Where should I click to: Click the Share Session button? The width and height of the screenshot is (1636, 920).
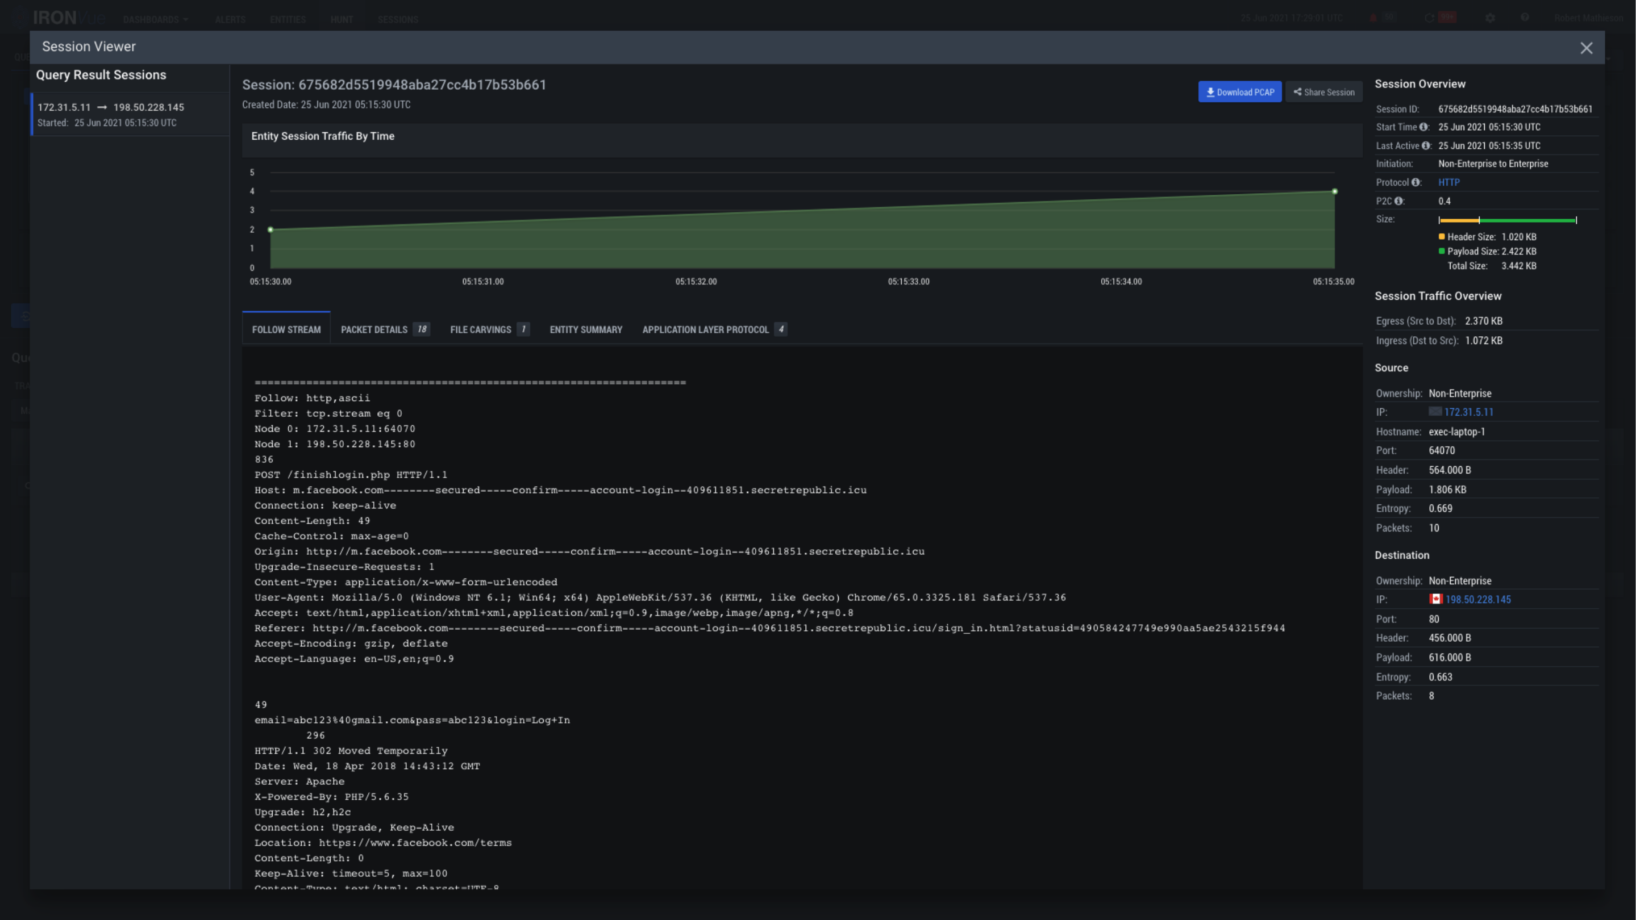[x=1323, y=91]
